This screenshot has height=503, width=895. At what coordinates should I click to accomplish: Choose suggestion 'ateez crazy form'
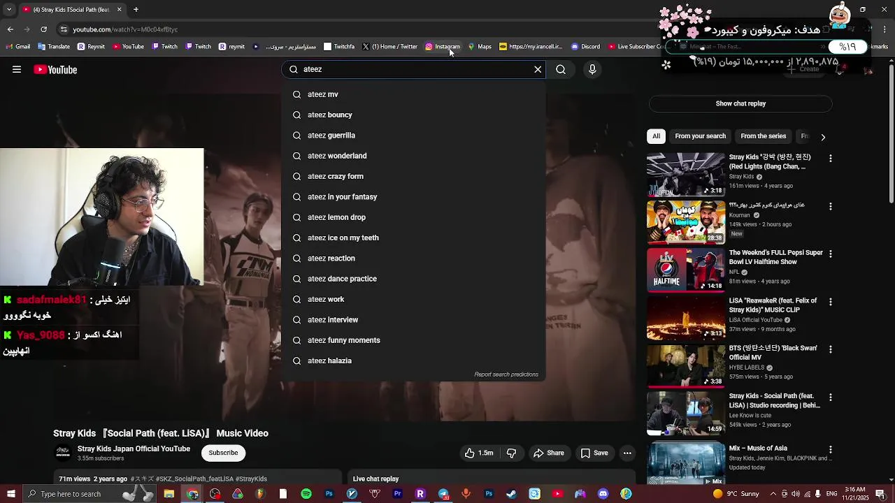tap(413, 176)
